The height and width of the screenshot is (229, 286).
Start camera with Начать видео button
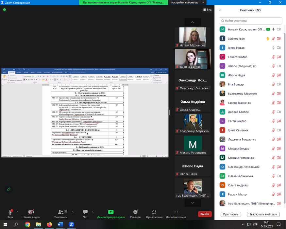pyautogui.click(x=31, y=213)
